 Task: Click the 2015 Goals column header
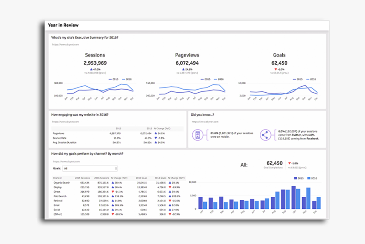(141, 178)
